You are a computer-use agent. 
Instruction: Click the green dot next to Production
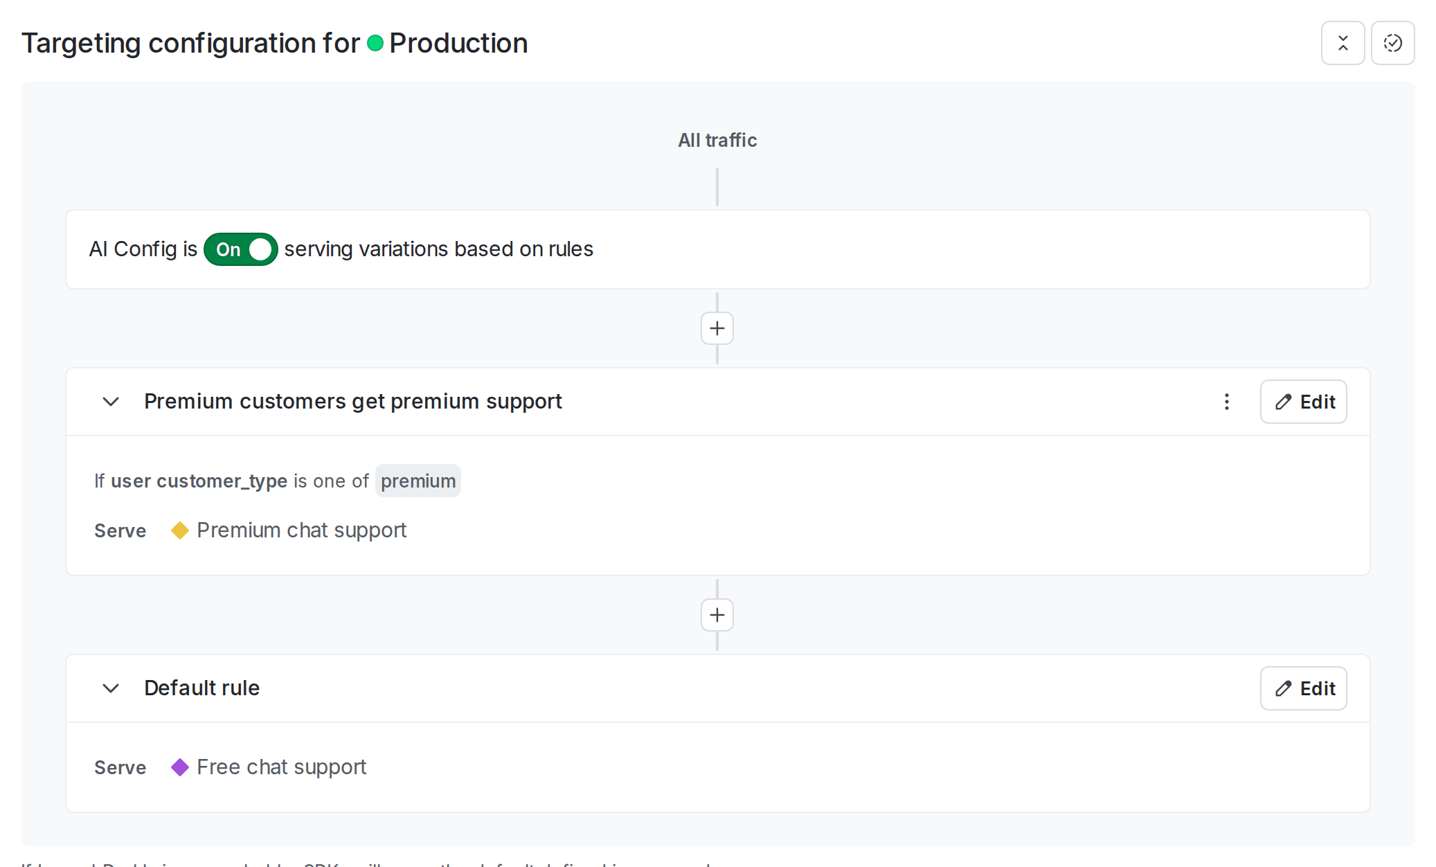(376, 43)
